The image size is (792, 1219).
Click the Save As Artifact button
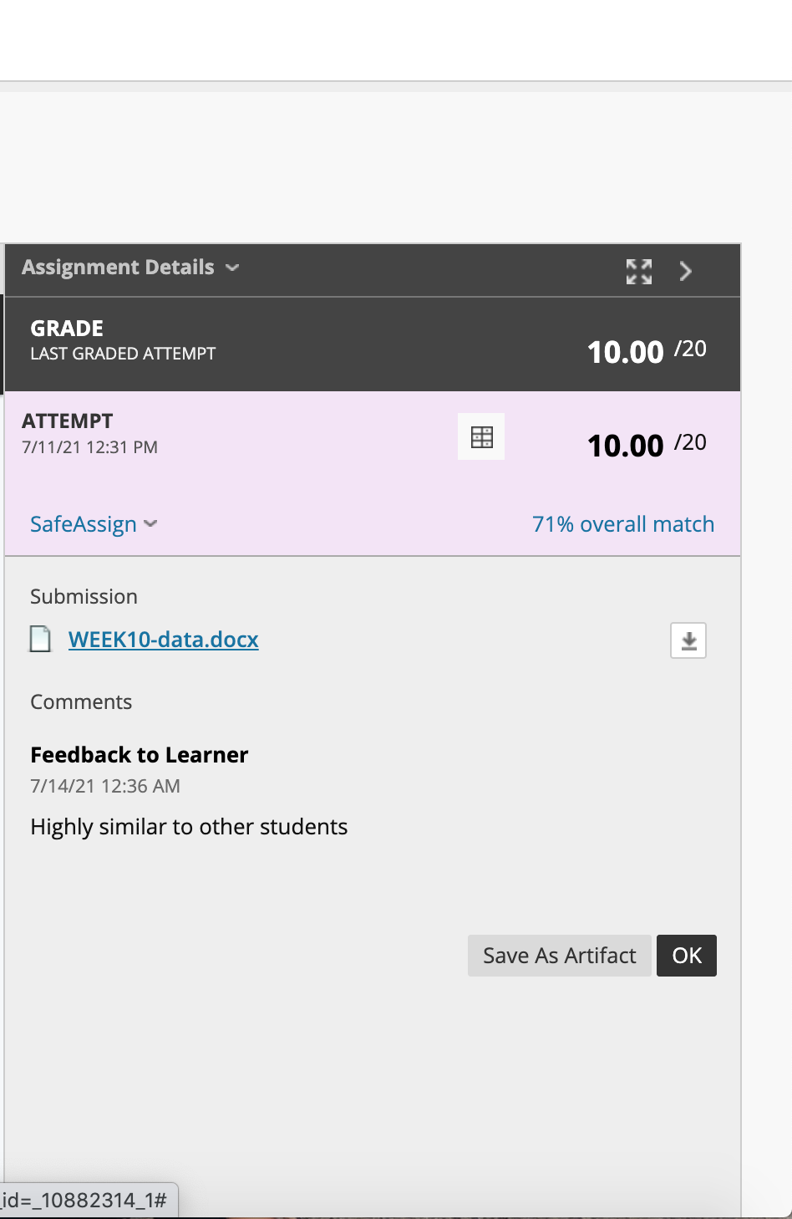[560, 956]
